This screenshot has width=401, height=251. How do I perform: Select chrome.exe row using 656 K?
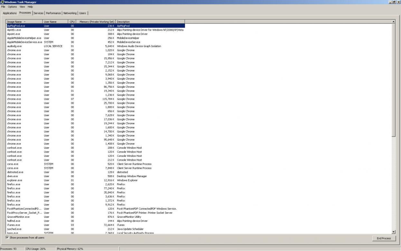click(x=95, y=111)
